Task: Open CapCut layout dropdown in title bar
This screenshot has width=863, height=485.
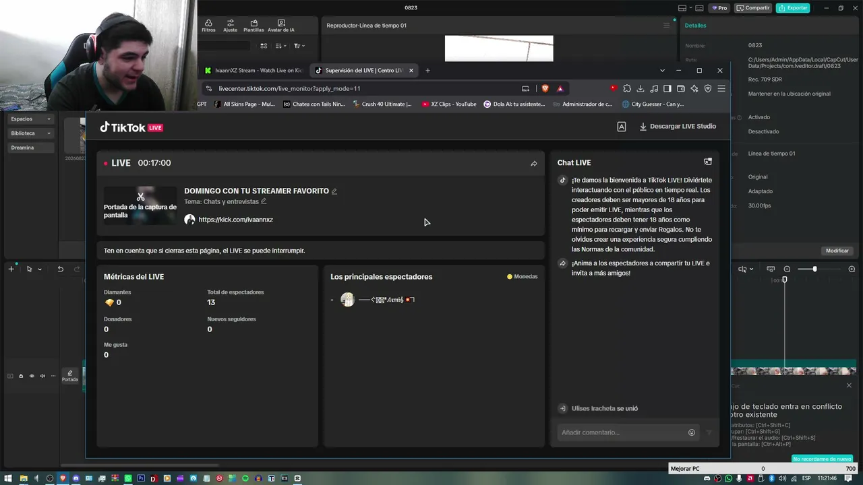Action: 685,8
